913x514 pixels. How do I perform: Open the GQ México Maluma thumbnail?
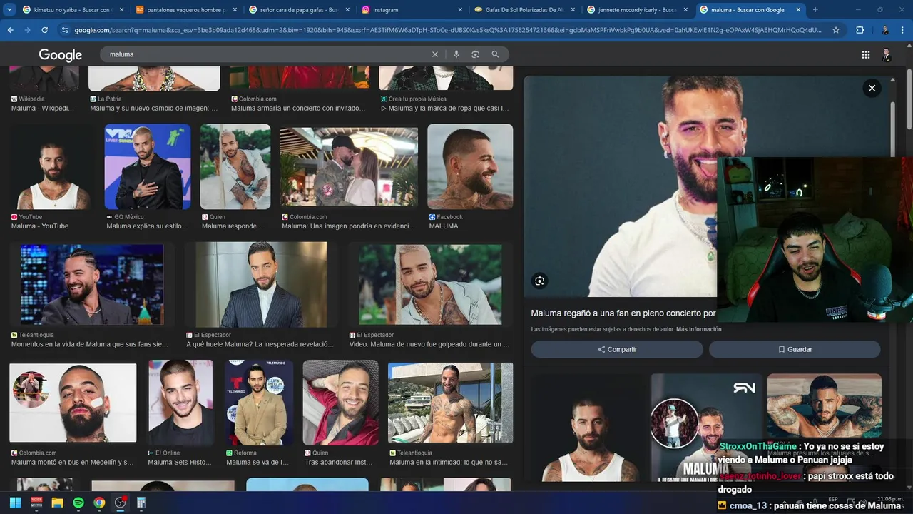[148, 166]
